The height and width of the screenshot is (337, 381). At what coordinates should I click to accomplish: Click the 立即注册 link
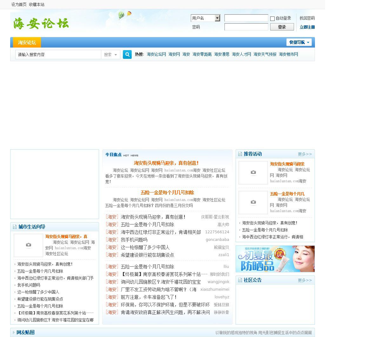307,27
